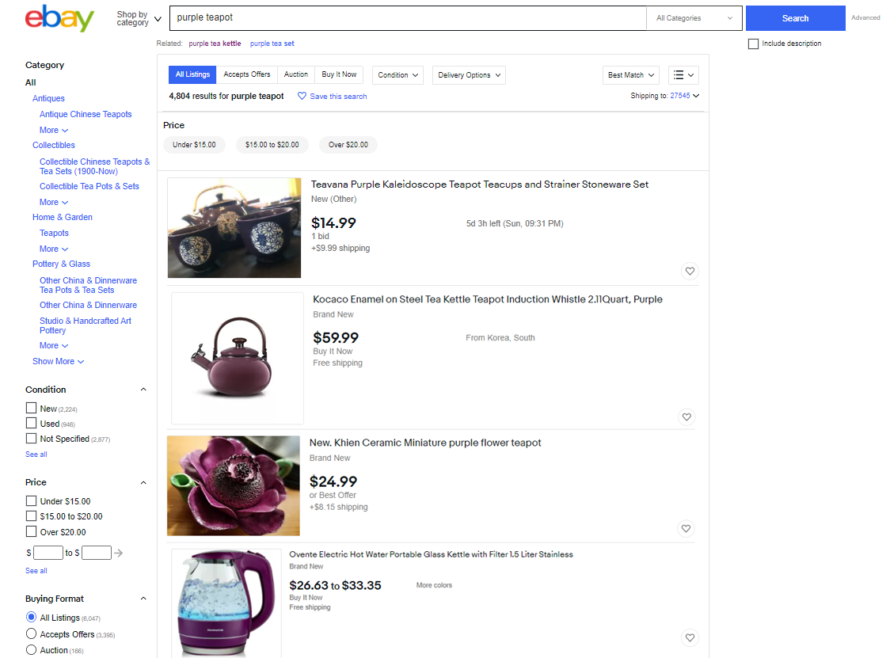Choose Under $15.00 price pill
The image size is (890, 658).
pyautogui.click(x=194, y=145)
